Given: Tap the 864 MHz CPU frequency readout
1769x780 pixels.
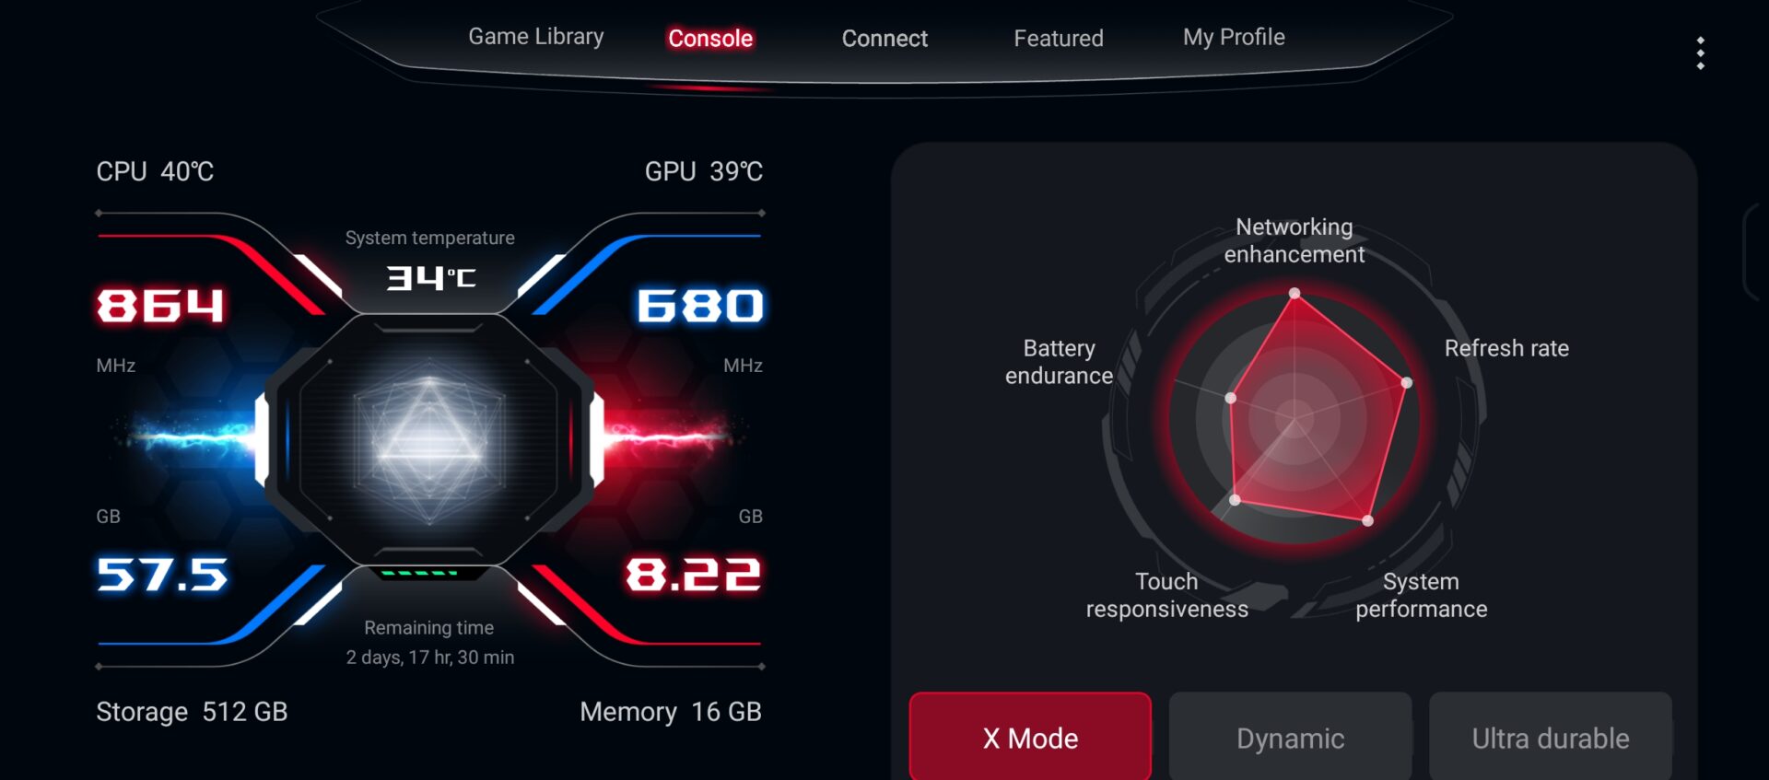Looking at the screenshot, I should [161, 305].
